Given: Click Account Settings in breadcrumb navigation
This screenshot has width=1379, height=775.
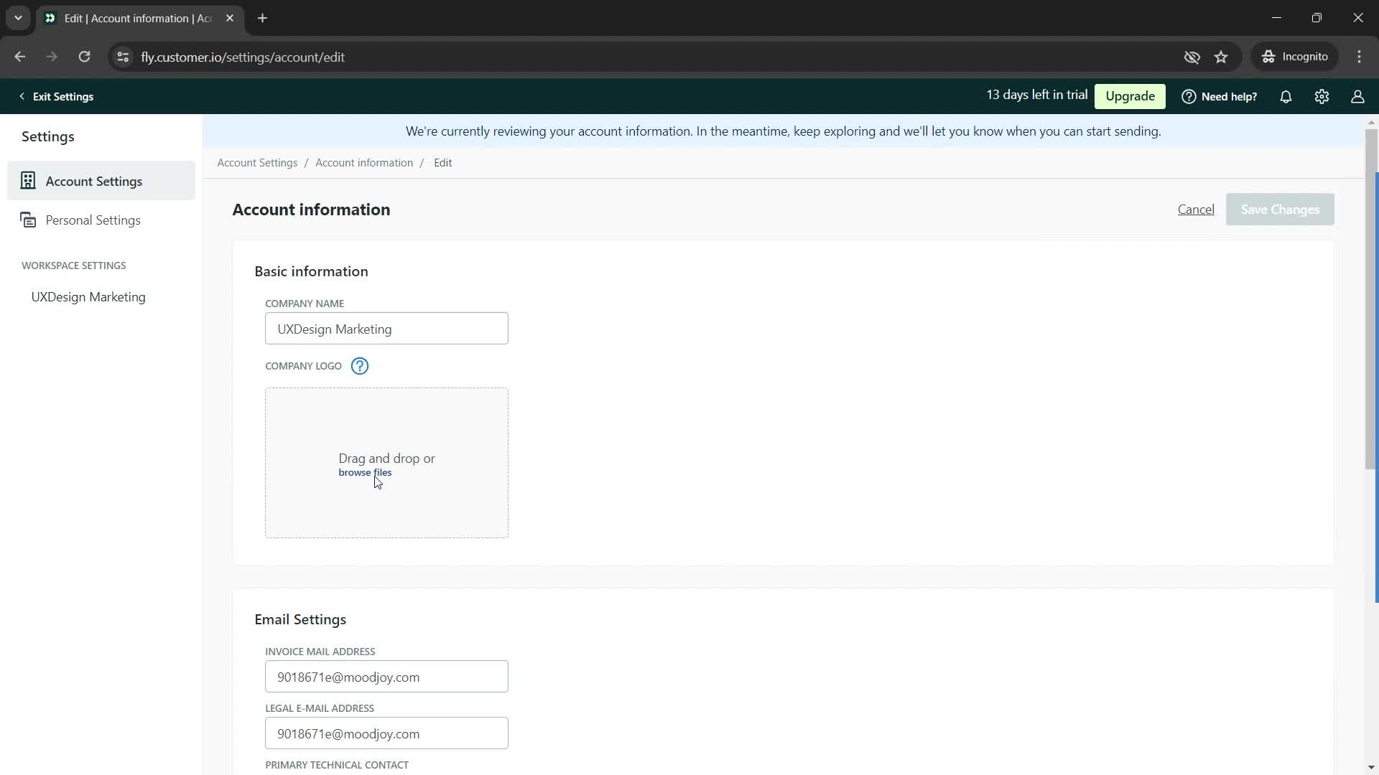Looking at the screenshot, I should 258,163.
